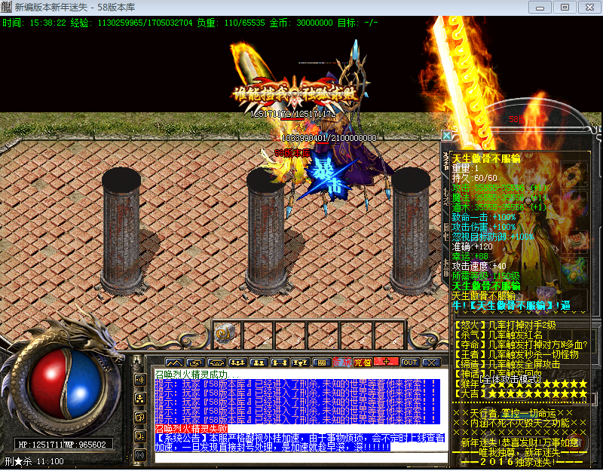
Task: Click the mountain-shaped minimap icon in the toolbar
Action: pos(174,362)
